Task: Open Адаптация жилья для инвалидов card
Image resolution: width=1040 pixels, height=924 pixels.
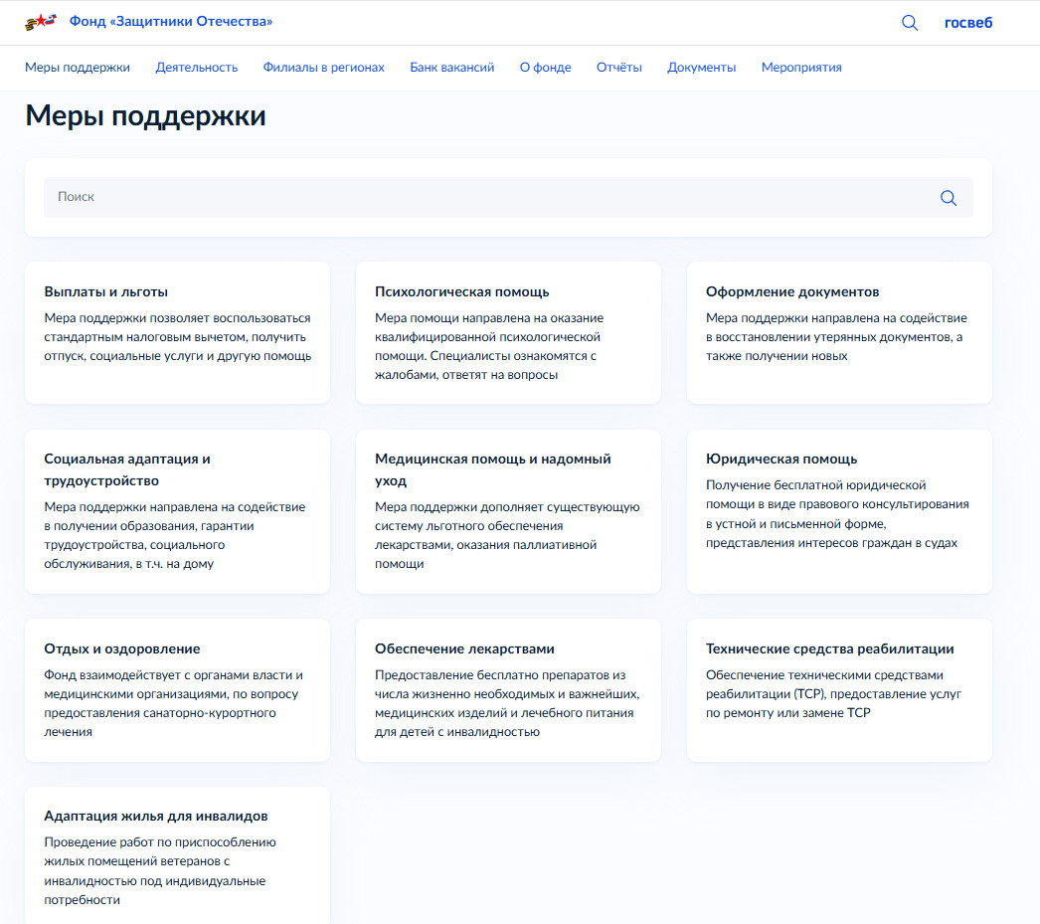Action: [x=177, y=855]
